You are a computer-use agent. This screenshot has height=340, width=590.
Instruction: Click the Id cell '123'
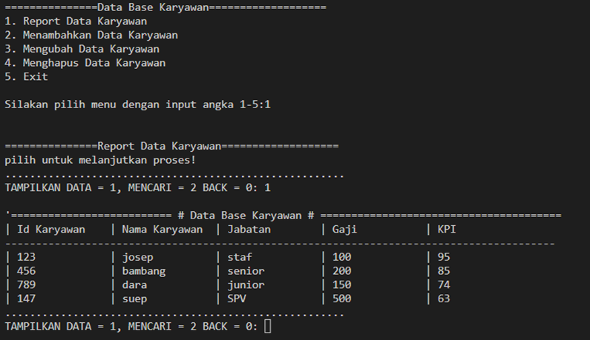pyautogui.click(x=26, y=257)
